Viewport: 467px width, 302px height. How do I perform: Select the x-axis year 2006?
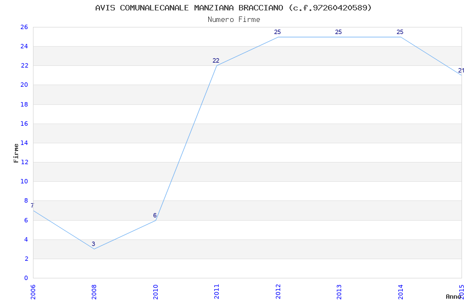pyautogui.click(x=33, y=292)
